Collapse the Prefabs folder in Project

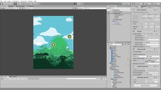click(109, 49)
